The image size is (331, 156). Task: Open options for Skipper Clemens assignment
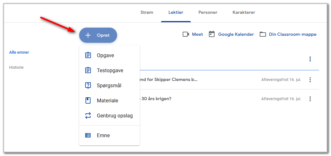pos(310,80)
